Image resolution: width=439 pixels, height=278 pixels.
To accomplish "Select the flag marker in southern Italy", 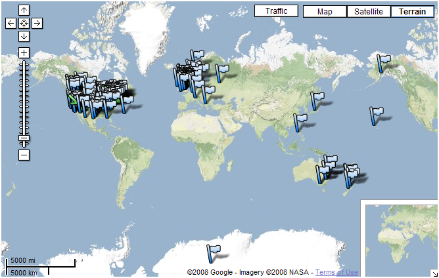I will [208, 94].
